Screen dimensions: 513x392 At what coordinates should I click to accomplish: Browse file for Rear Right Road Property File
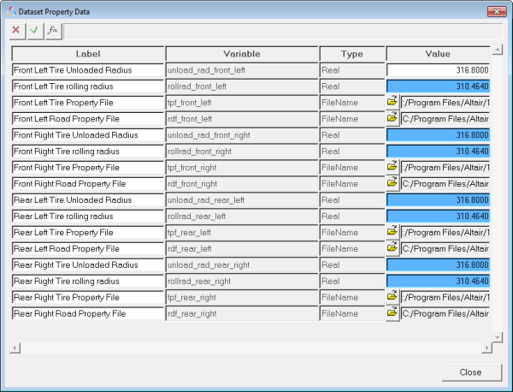(x=392, y=313)
